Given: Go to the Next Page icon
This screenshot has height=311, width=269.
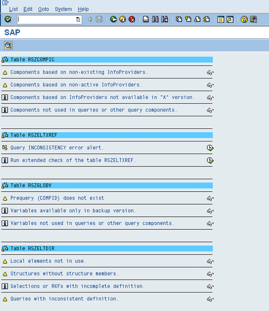Looking at the screenshot, I should (197, 19).
